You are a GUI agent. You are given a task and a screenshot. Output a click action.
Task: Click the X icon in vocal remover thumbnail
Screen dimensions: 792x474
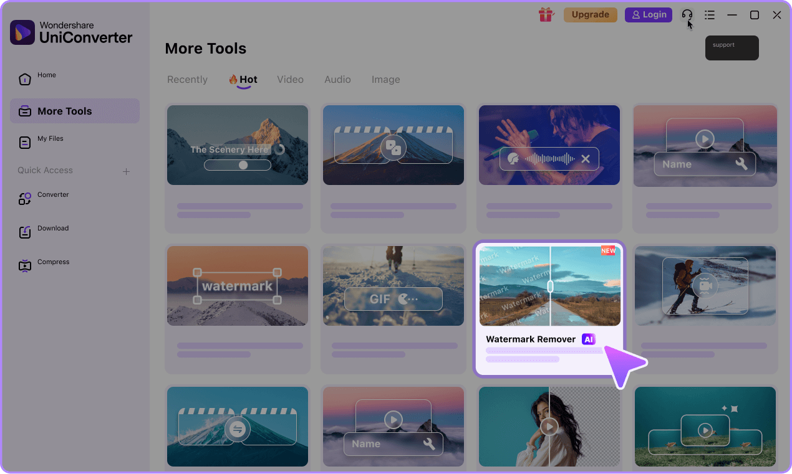(586, 159)
